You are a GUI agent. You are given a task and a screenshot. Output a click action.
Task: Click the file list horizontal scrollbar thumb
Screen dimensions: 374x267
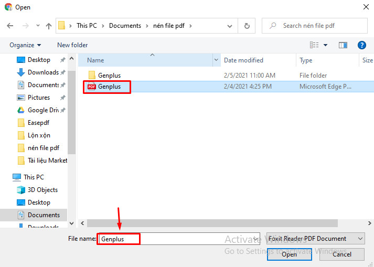(x=212, y=223)
